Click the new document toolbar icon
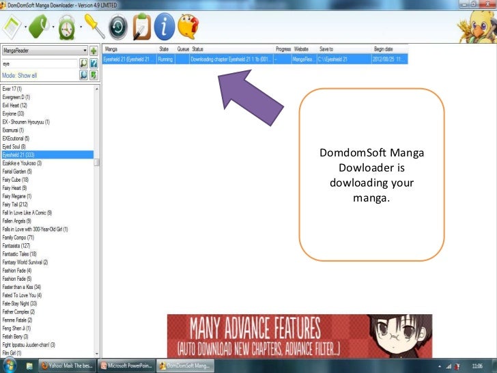The height and width of the screenshot is (373, 497). 12,27
